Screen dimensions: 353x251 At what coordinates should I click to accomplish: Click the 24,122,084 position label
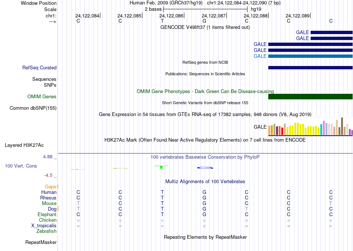click(87, 16)
